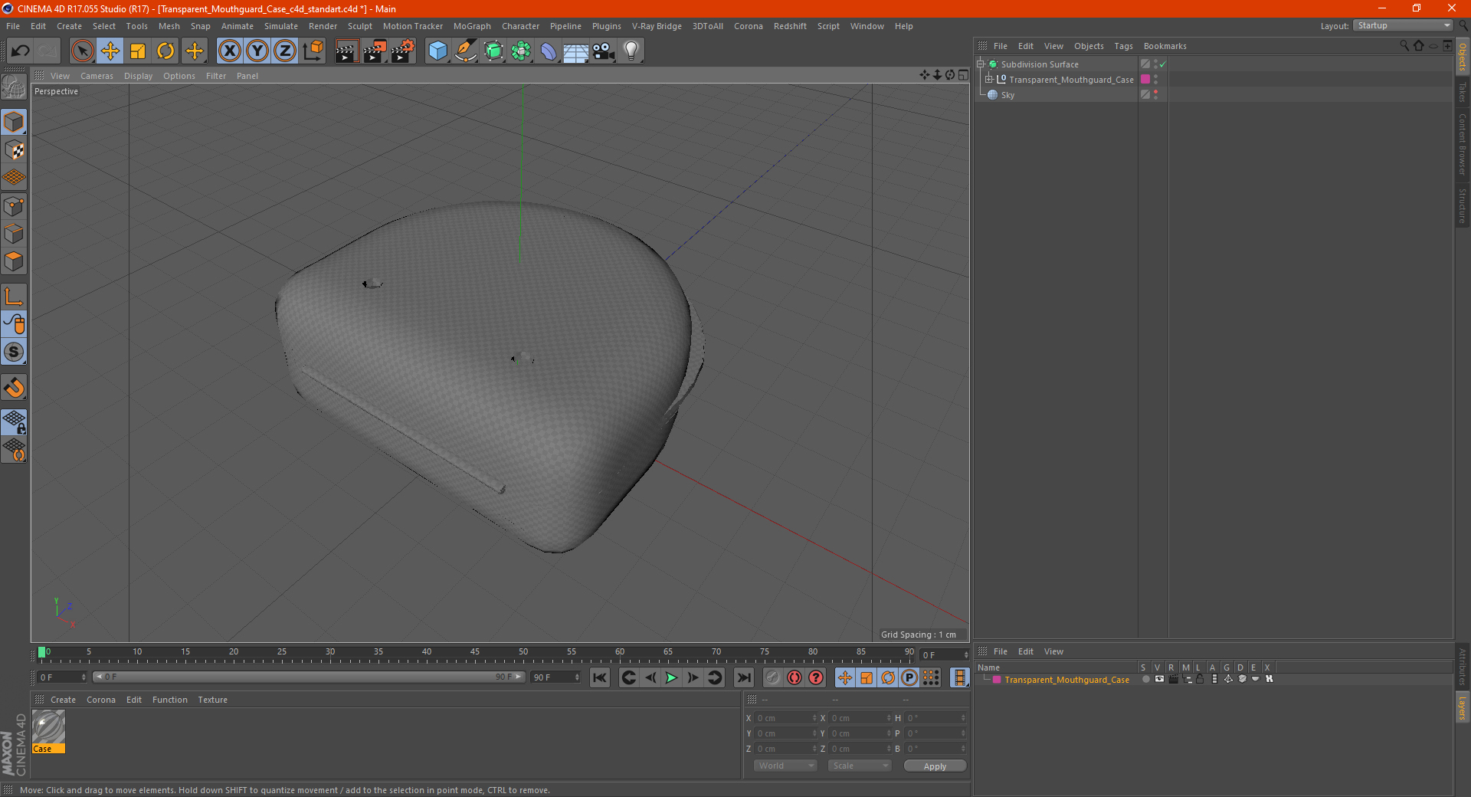Go to end of animation
The image size is (1471, 797).
point(744,677)
